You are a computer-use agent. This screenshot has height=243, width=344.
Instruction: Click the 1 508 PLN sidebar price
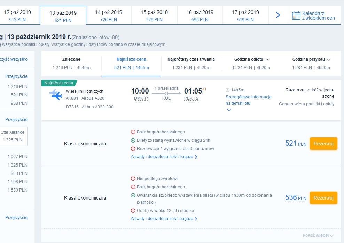coord(17,182)
